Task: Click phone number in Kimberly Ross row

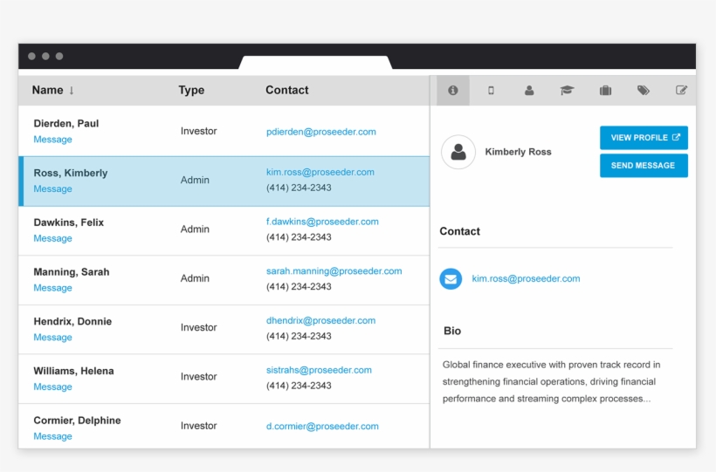Action: tap(299, 188)
